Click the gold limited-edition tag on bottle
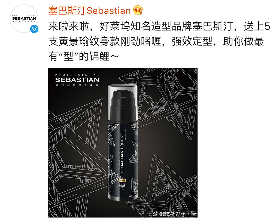Screen dimensions: 279x221 (x=122, y=180)
